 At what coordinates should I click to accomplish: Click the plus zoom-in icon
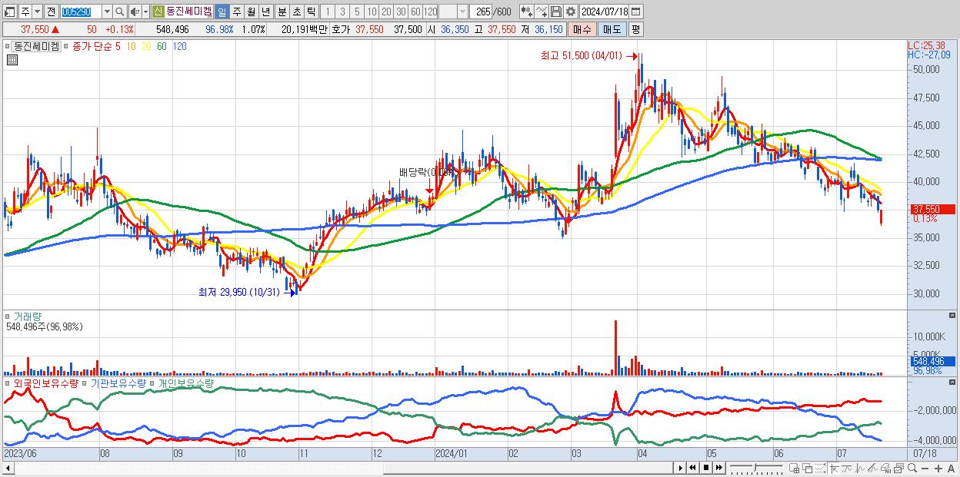pyautogui.click(x=938, y=468)
